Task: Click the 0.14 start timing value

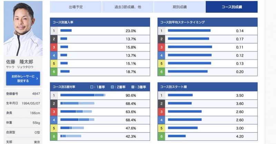Action: tap(240, 31)
